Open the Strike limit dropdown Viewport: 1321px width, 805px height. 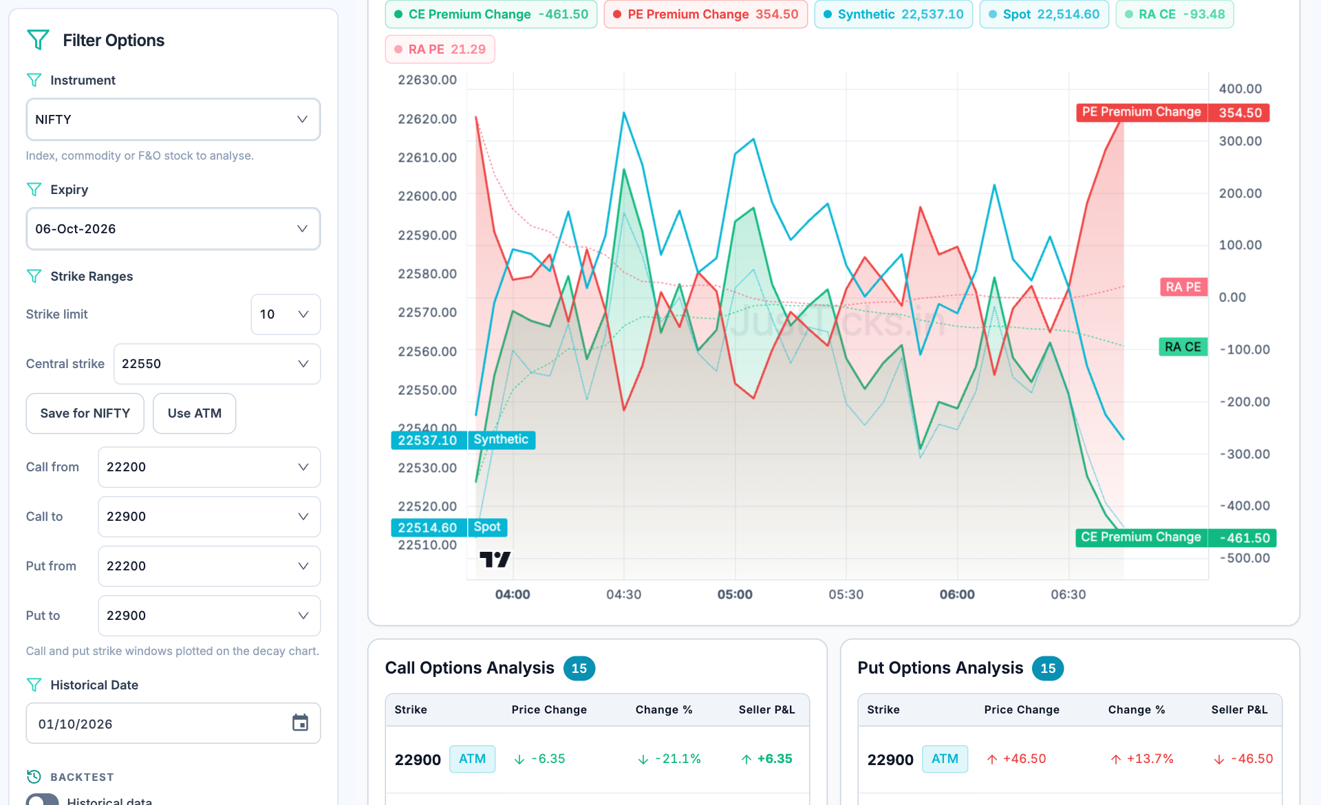click(x=286, y=314)
